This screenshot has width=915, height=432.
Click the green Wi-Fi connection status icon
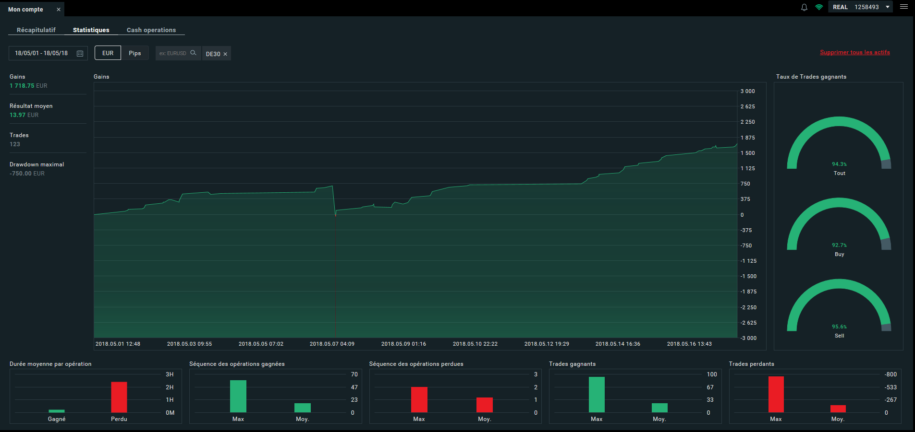819,7
